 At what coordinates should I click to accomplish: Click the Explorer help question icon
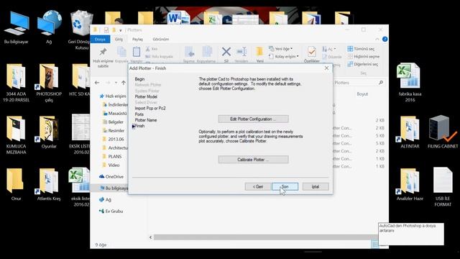(385, 39)
